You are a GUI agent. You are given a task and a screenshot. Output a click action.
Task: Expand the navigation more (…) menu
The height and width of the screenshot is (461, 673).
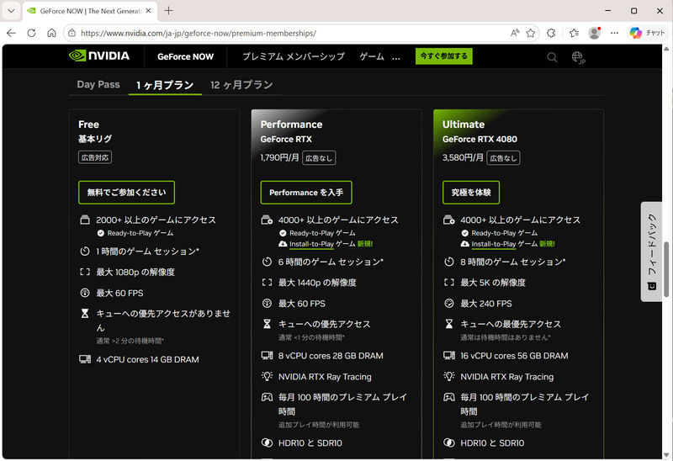pos(396,57)
